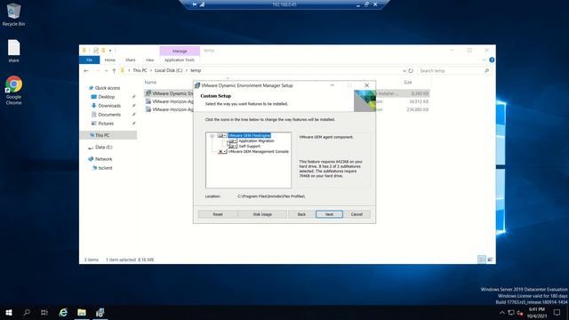Select the VMware DEM FlexEngine tree row

(x=249, y=135)
